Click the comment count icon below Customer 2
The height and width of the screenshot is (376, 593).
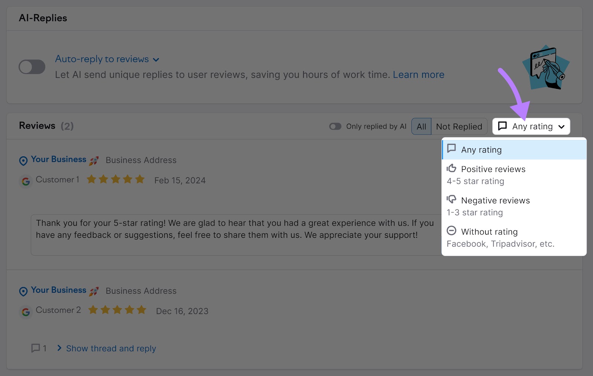coord(36,348)
